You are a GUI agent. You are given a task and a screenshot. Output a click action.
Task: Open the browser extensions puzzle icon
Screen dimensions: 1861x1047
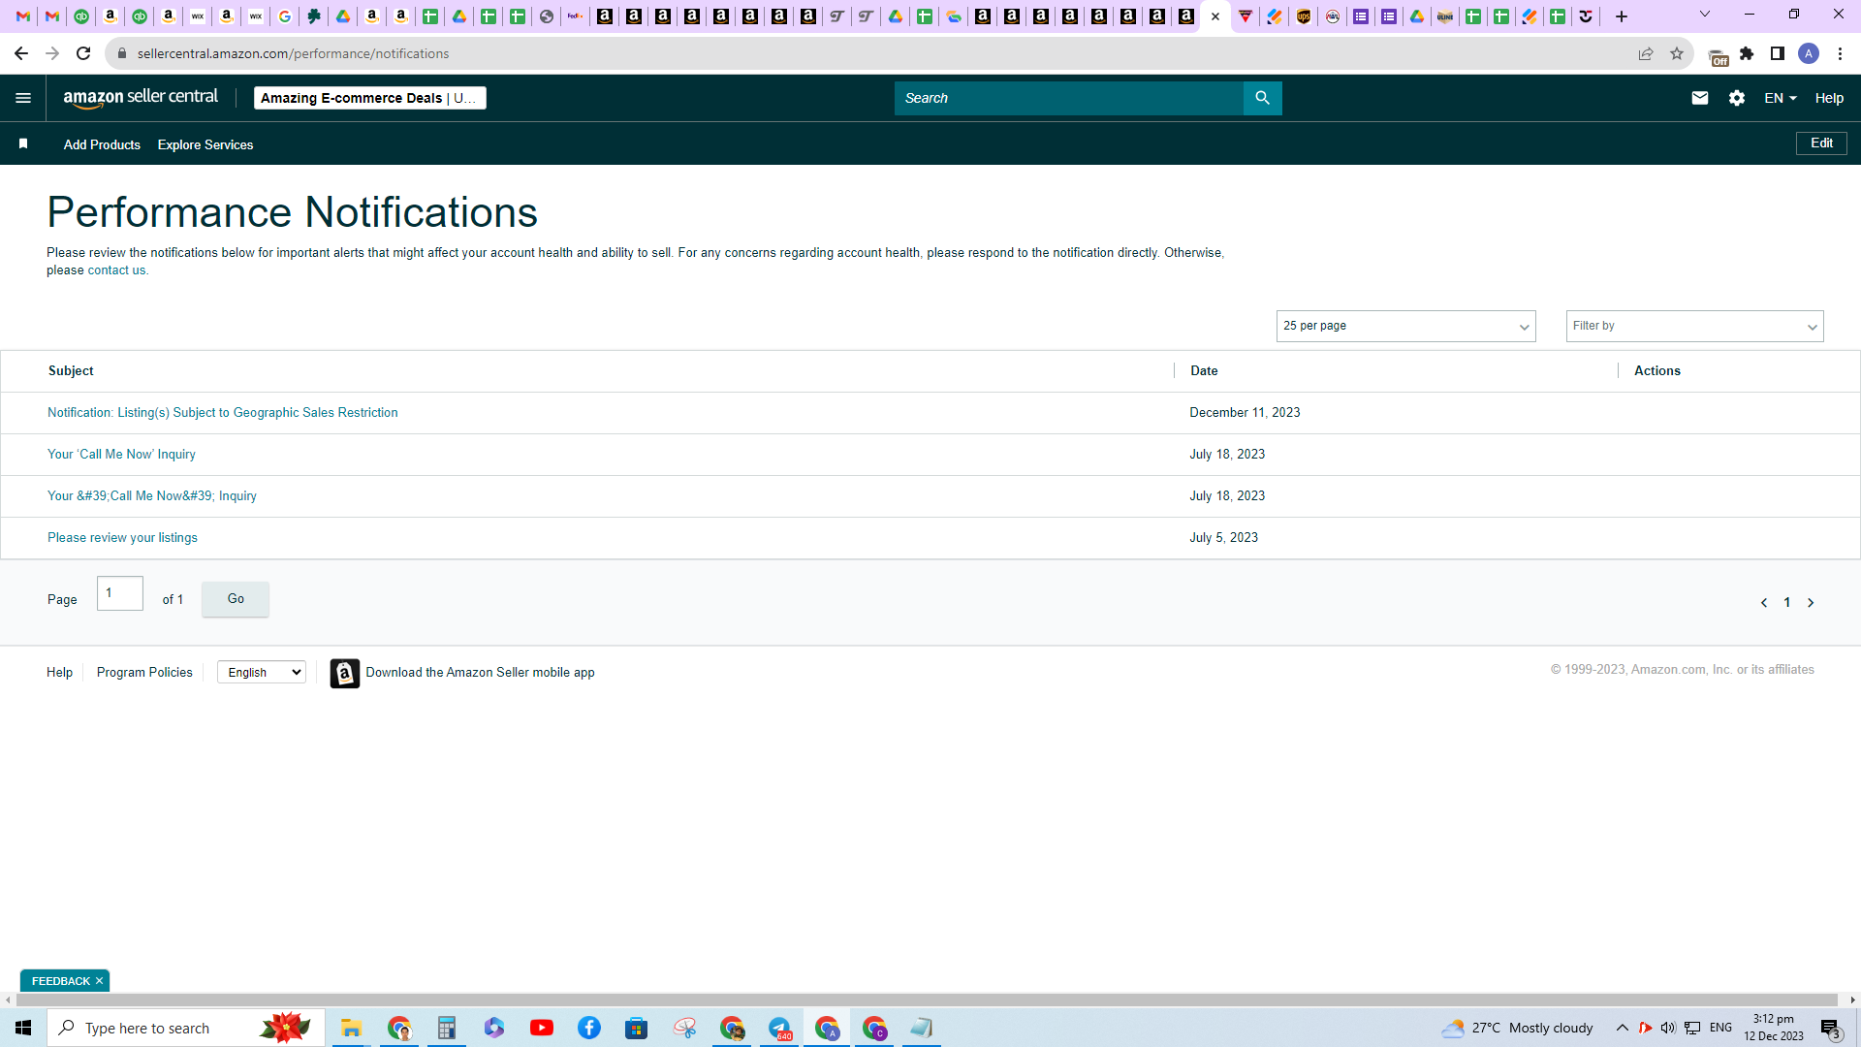click(1747, 53)
